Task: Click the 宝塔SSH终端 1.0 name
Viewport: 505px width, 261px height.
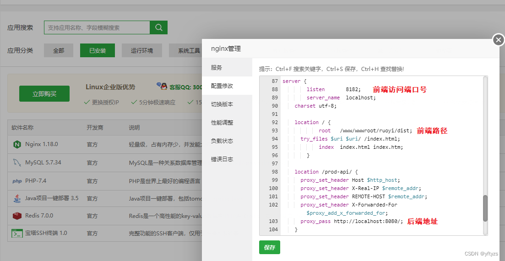Action: pos(46,233)
